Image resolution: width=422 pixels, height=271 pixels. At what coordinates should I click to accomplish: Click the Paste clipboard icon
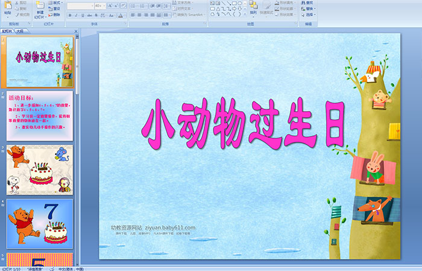[8, 5]
